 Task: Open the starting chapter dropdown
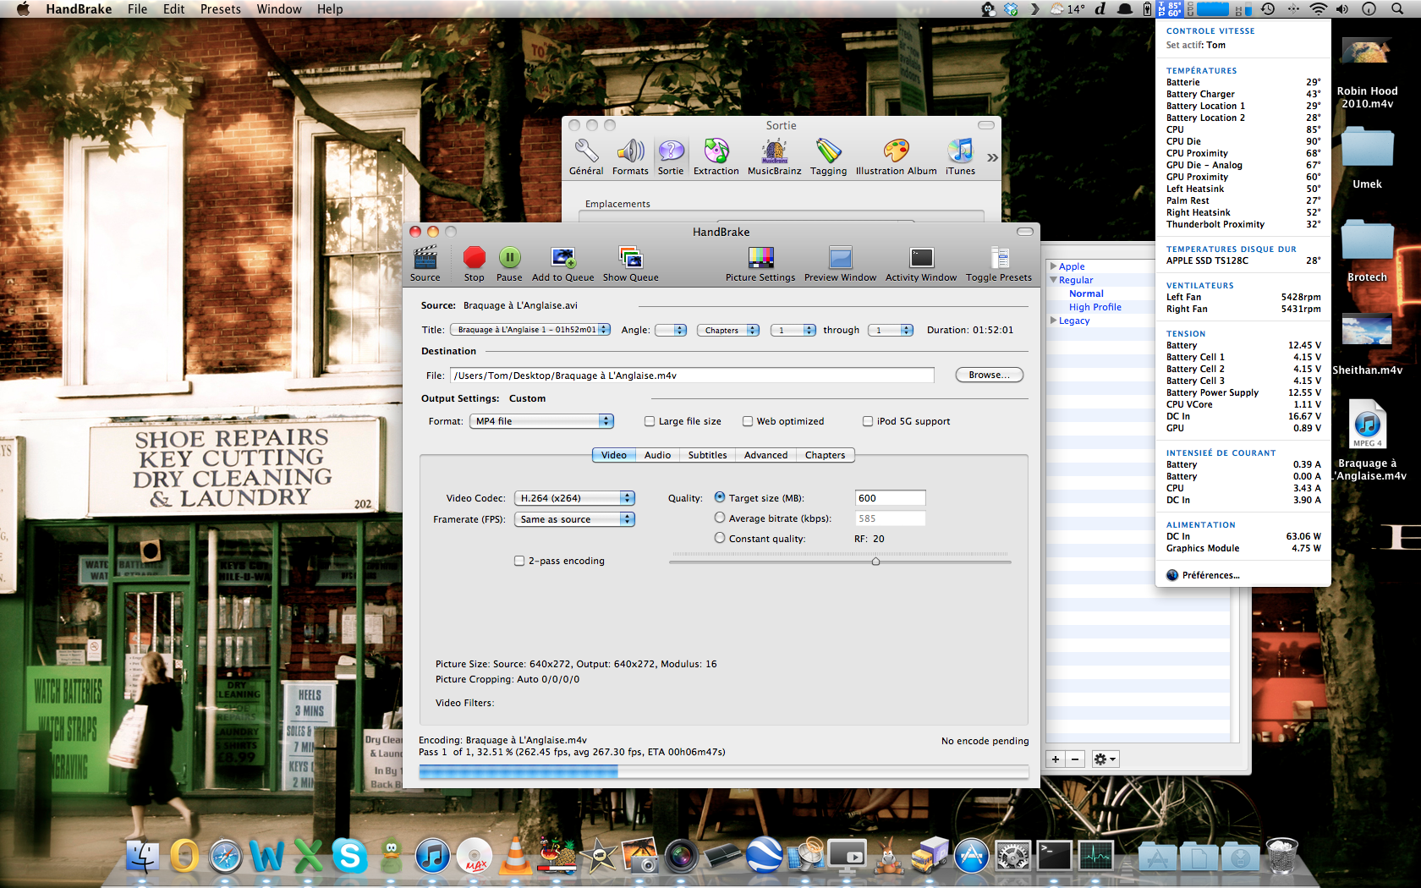click(x=793, y=330)
